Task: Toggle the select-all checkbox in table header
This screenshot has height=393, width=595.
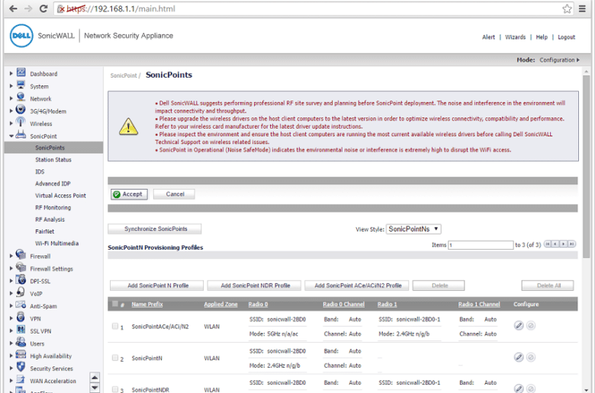Action: pyautogui.click(x=115, y=304)
